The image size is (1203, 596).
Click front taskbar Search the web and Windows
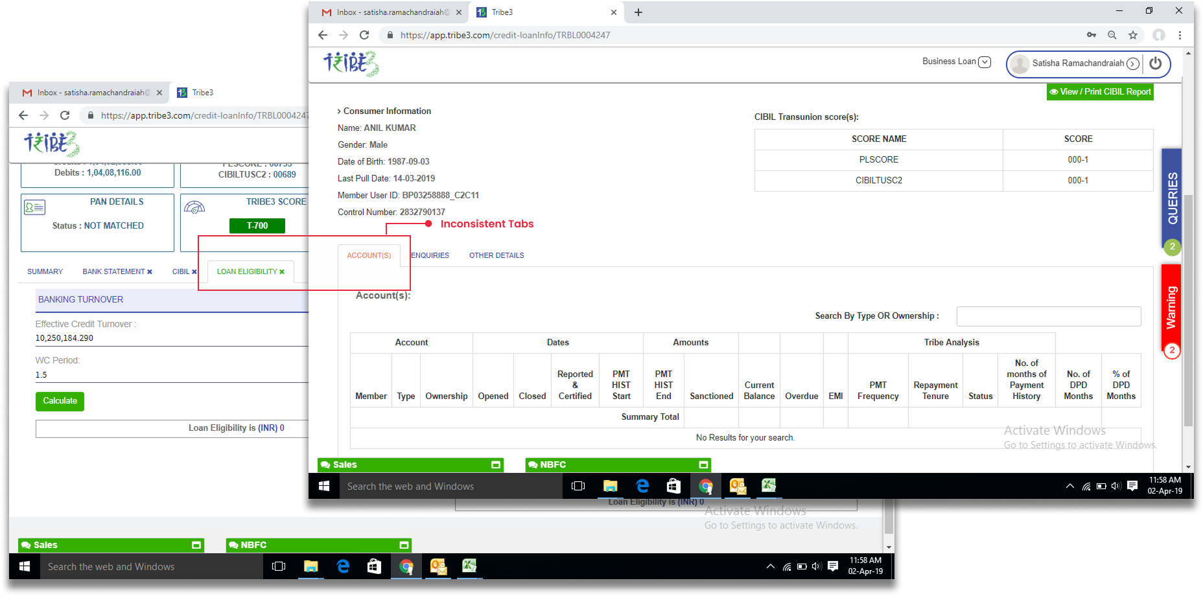[451, 486]
